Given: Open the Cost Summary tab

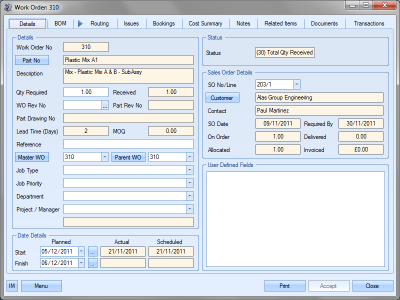Looking at the screenshot, I should (x=205, y=23).
